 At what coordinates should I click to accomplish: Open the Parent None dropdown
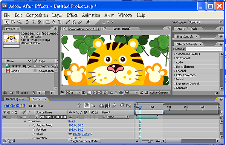118,117
